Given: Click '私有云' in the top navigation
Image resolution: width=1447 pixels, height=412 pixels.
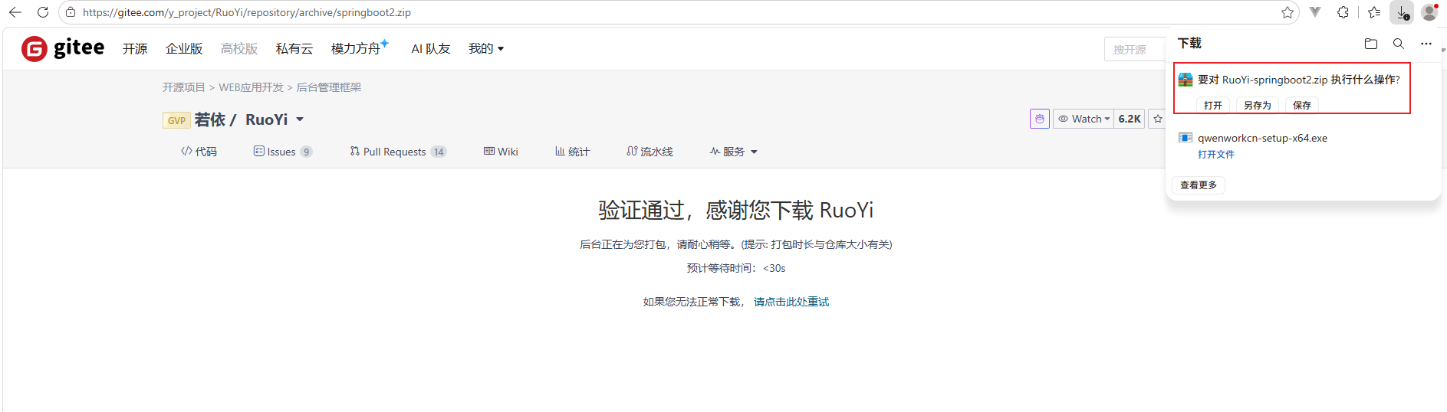Looking at the screenshot, I should [294, 48].
